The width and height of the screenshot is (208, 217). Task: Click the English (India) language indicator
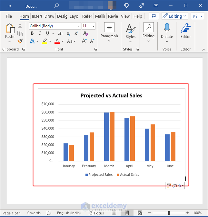click(x=69, y=213)
